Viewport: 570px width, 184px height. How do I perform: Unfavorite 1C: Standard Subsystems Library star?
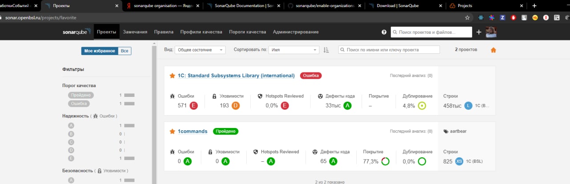tap(172, 76)
